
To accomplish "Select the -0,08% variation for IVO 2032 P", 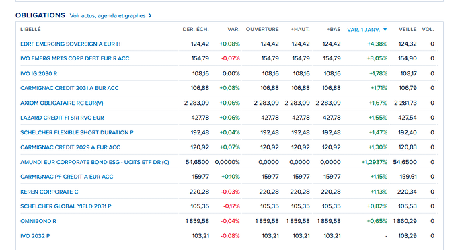I will click(x=230, y=236).
